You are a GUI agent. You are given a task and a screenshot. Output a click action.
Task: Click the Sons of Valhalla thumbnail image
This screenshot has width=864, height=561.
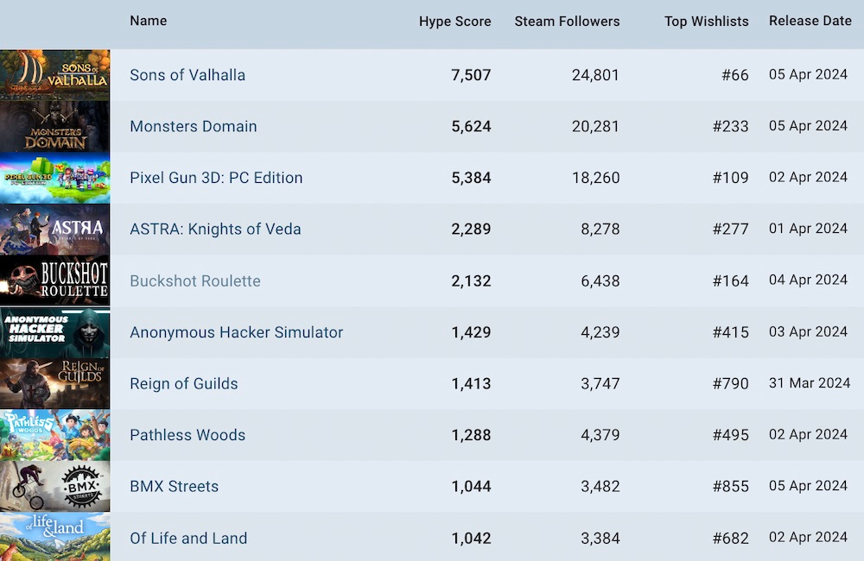(x=55, y=75)
